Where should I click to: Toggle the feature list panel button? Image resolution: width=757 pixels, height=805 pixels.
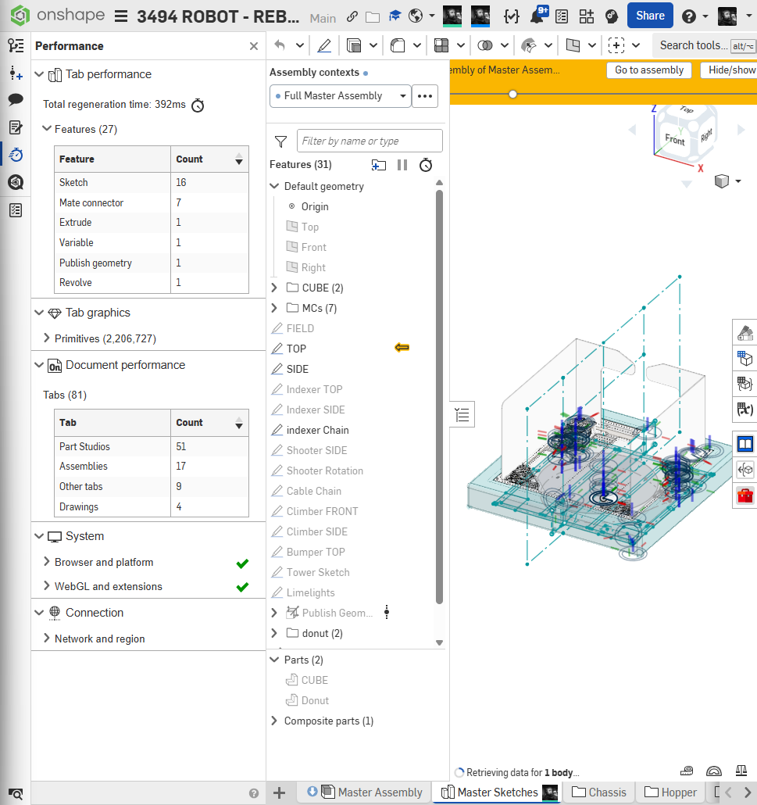tap(462, 415)
